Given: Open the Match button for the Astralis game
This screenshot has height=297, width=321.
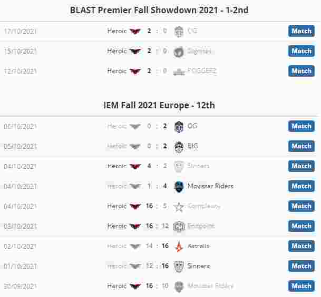Looking at the screenshot, I should 301,246.
